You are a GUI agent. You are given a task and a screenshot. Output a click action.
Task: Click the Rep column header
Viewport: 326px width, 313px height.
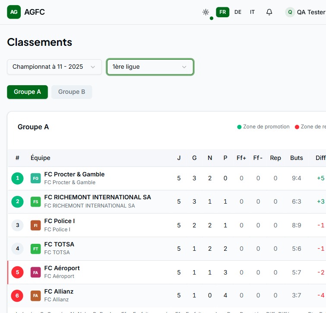coord(275,158)
